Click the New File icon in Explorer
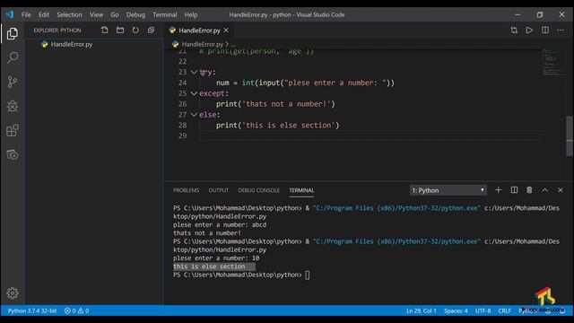This screenshot has width=574, height=323. [x=105, y=30]
